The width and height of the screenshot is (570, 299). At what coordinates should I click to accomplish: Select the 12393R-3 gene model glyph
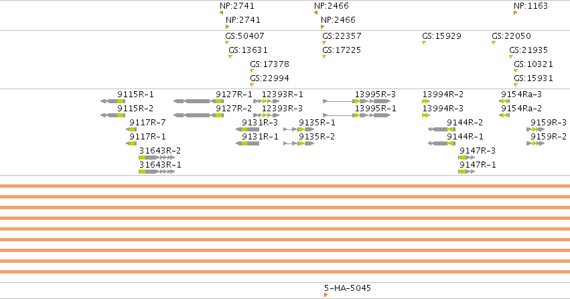(x=267, y=115)
